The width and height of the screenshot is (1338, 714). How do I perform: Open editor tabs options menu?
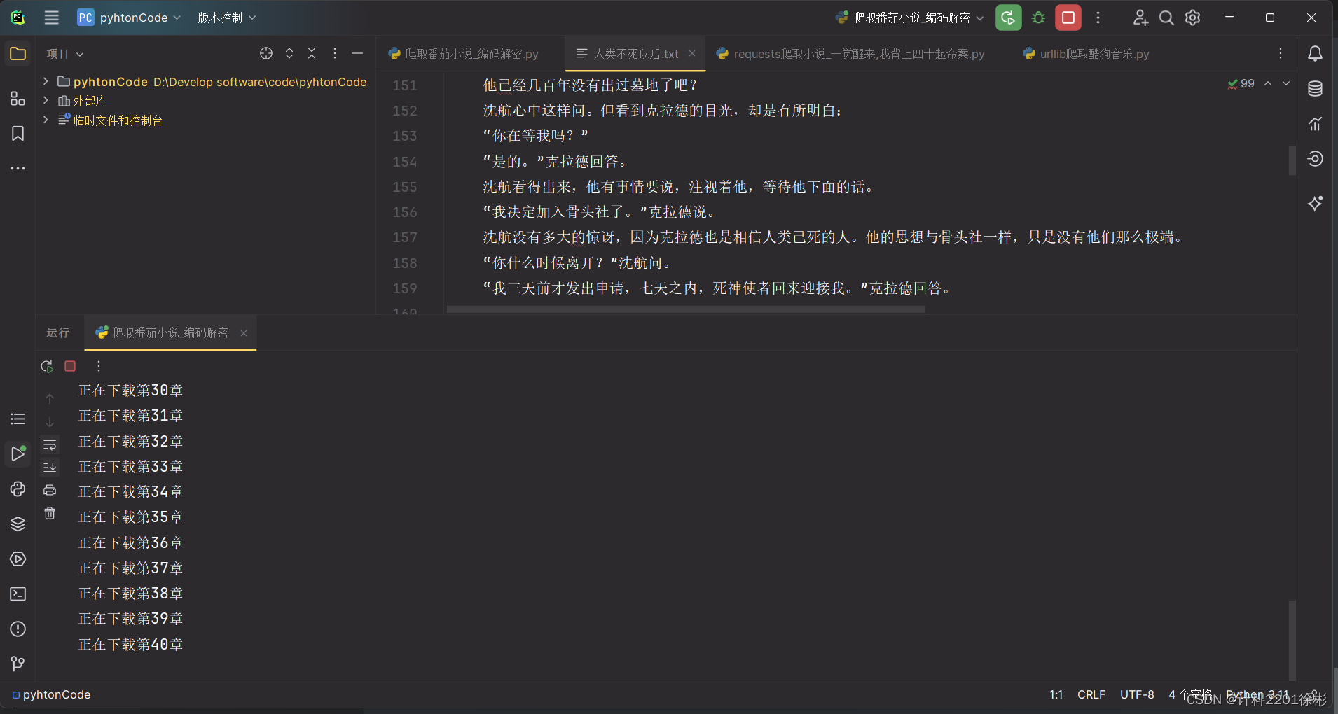1281,53
